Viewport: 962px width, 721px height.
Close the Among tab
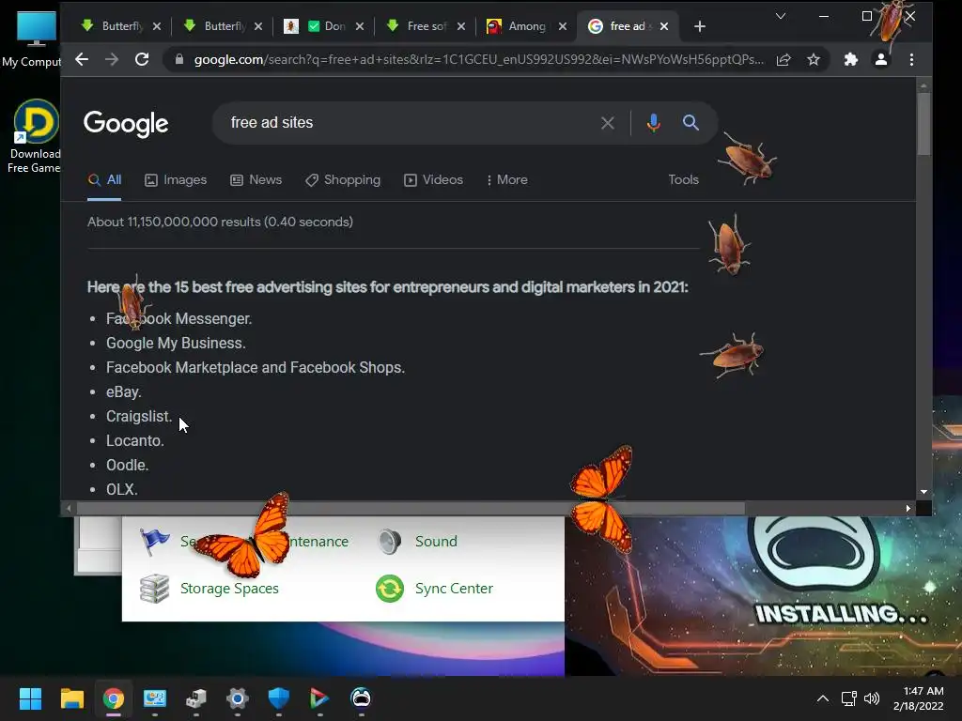click(x=563, y=26)
